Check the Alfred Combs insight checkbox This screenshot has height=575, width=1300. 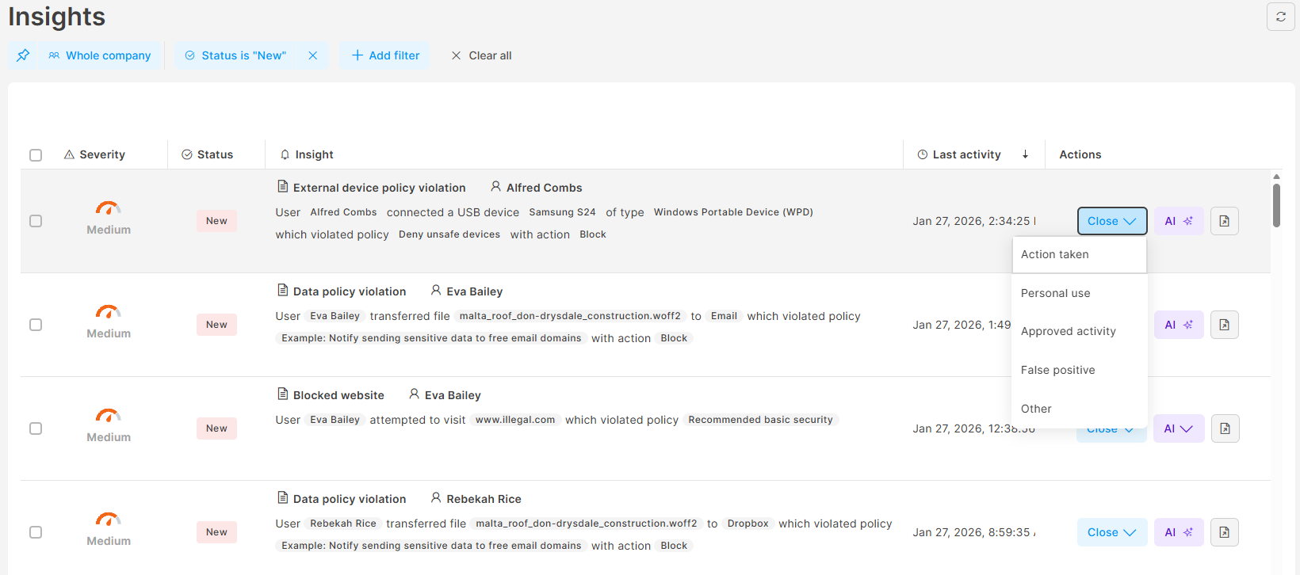[36, 221]
